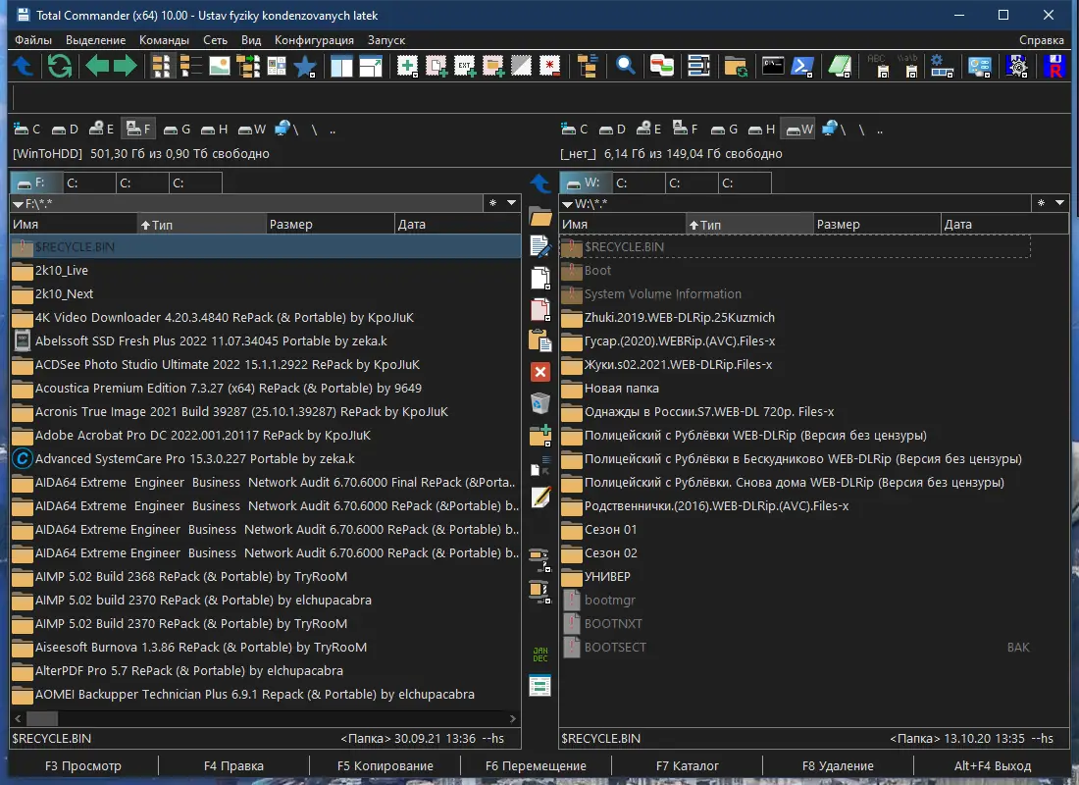1079x785 pixels.
Task: Click the blue star favorites icon
Action: (x=305, y=66)
